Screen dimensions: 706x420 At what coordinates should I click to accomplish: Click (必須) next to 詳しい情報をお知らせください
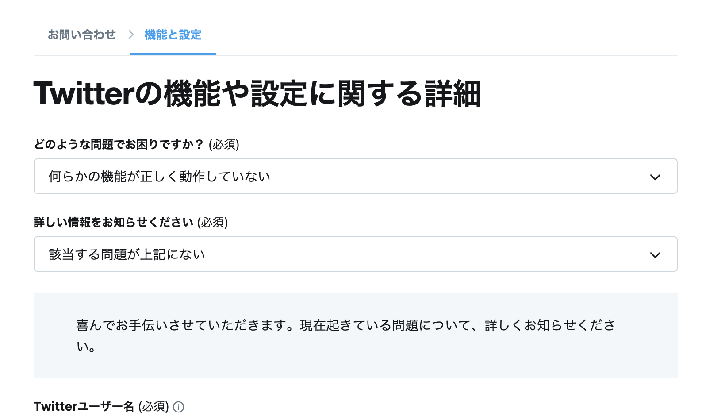(212, 222)
